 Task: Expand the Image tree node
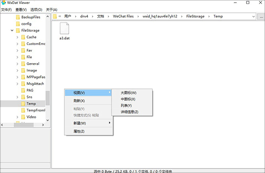click(x=17, y=70)
